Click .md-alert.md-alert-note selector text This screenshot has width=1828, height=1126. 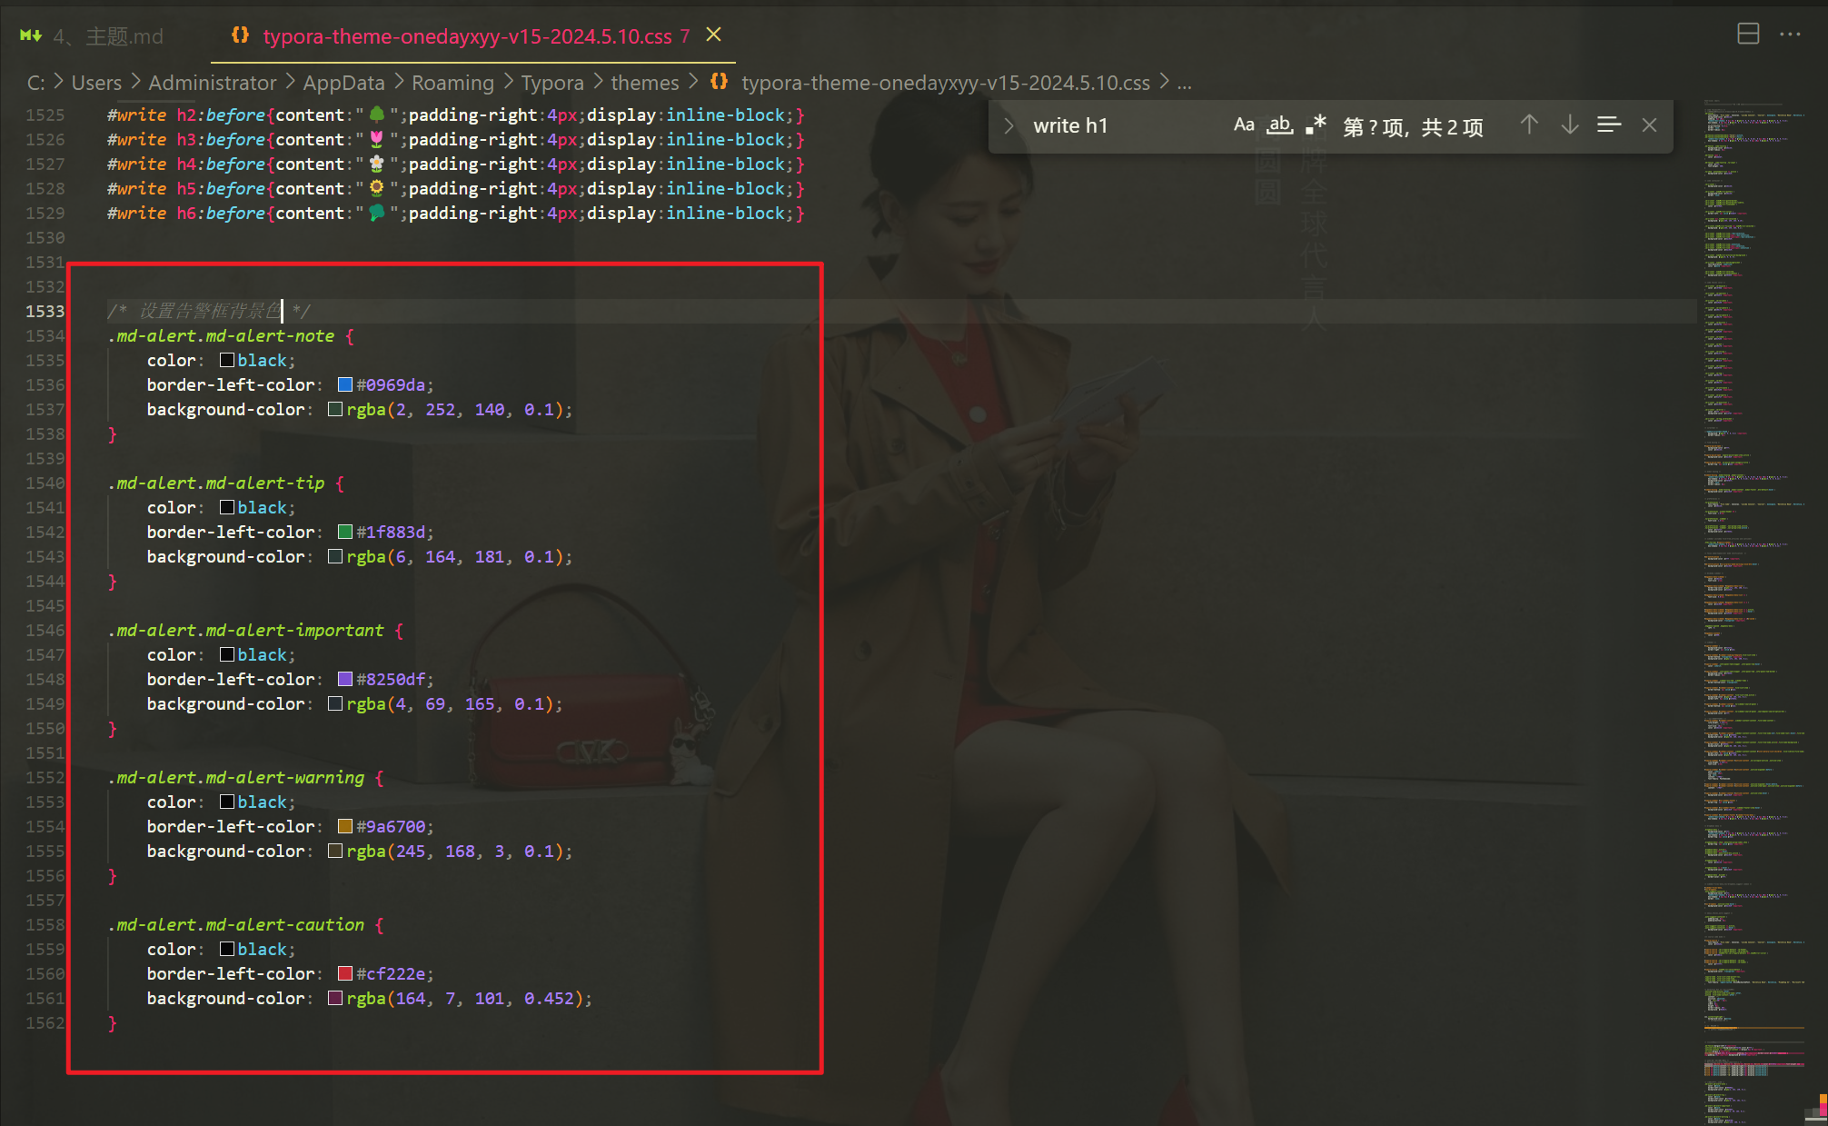click(221, 335)
